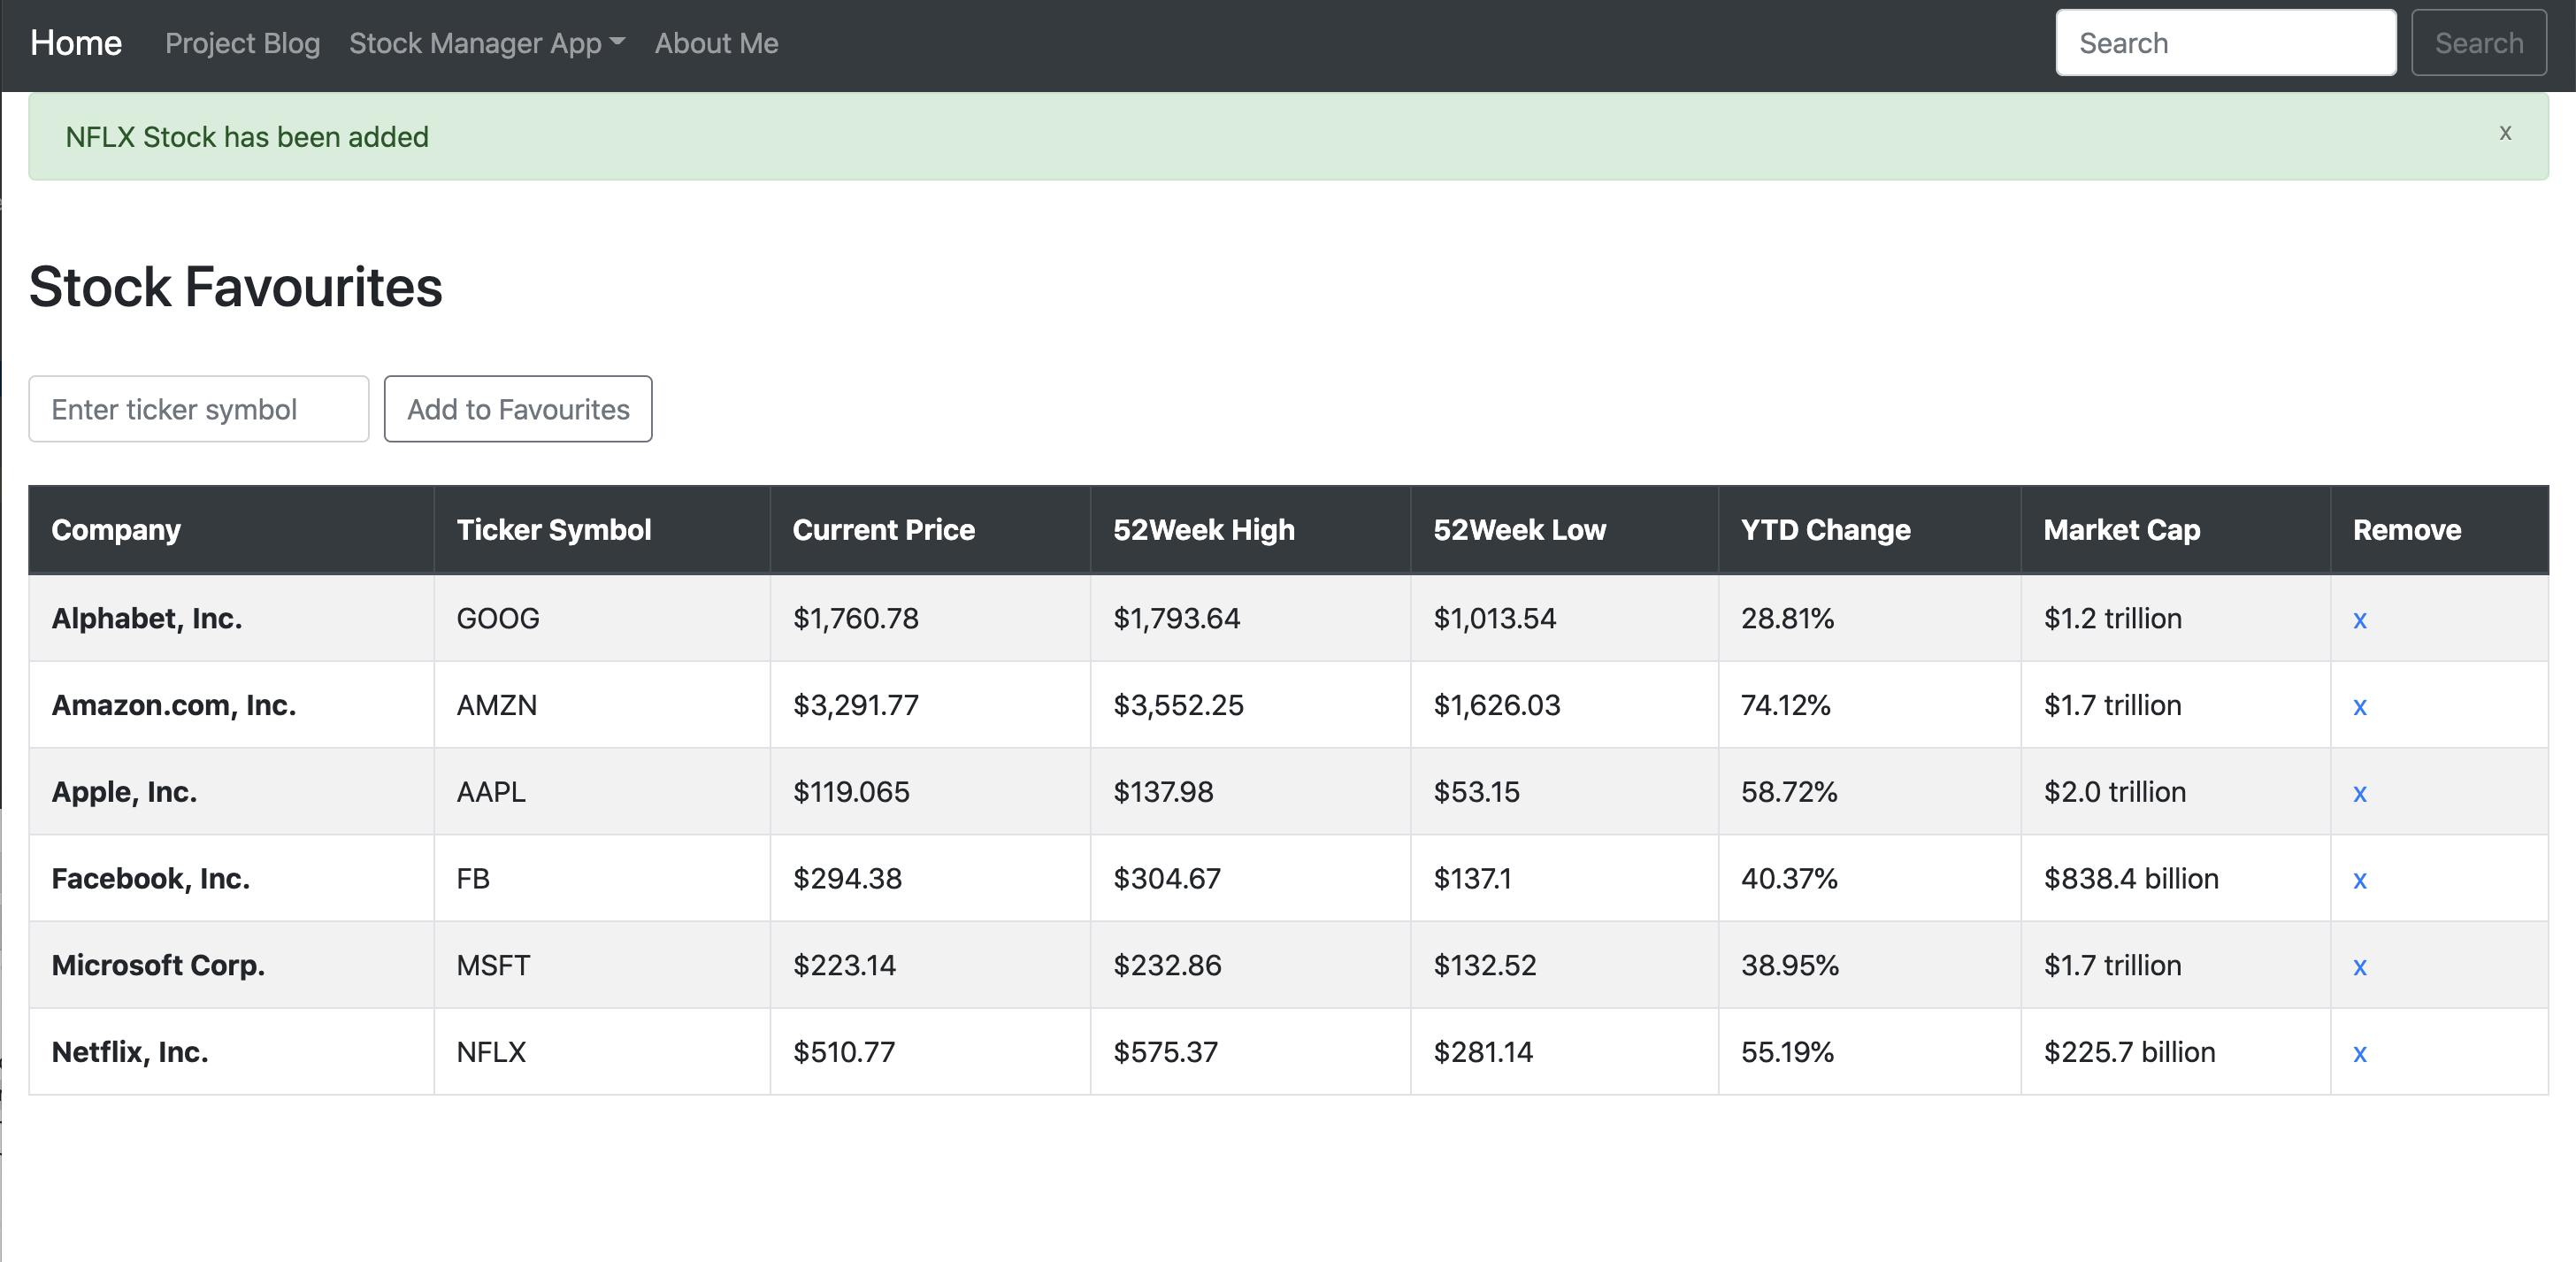
Task: Open the Stock Manager App menu chevron
Action: 616,43
